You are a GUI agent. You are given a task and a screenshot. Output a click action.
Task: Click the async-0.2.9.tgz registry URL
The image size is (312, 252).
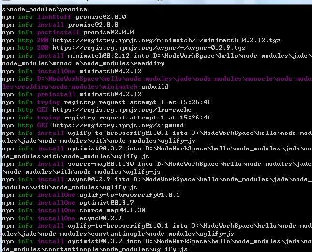tap(149, 48)
